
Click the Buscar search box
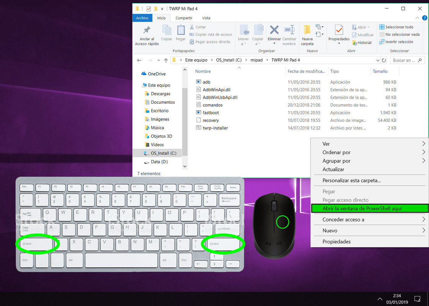[x=408, y=60]
